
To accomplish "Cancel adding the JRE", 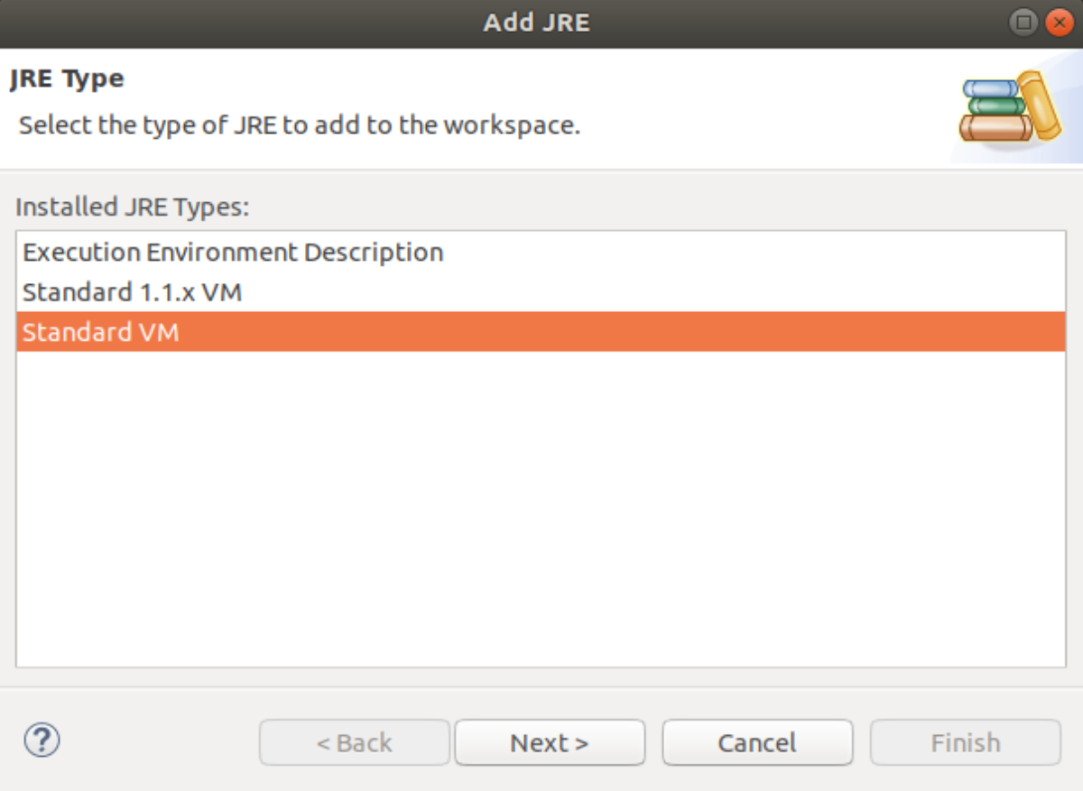I will (x=757, y=742).
